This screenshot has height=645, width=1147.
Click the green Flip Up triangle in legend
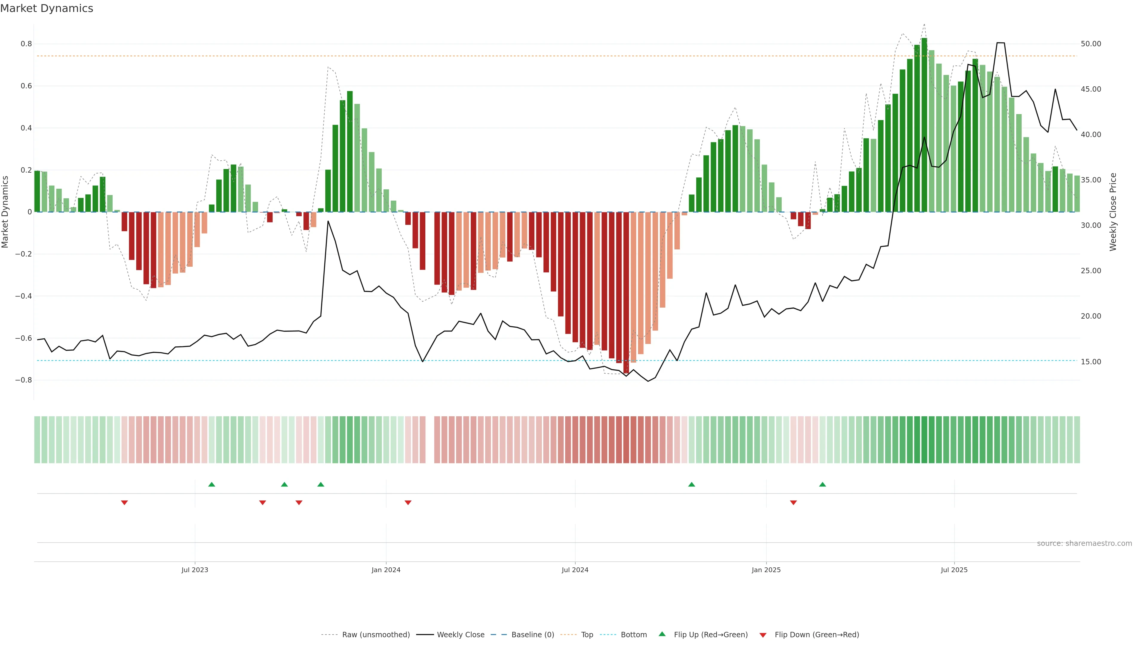click(662, 634)
